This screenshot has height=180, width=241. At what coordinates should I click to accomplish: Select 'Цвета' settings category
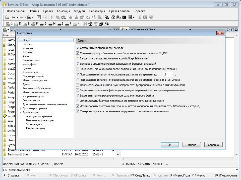tap(27, 68)
